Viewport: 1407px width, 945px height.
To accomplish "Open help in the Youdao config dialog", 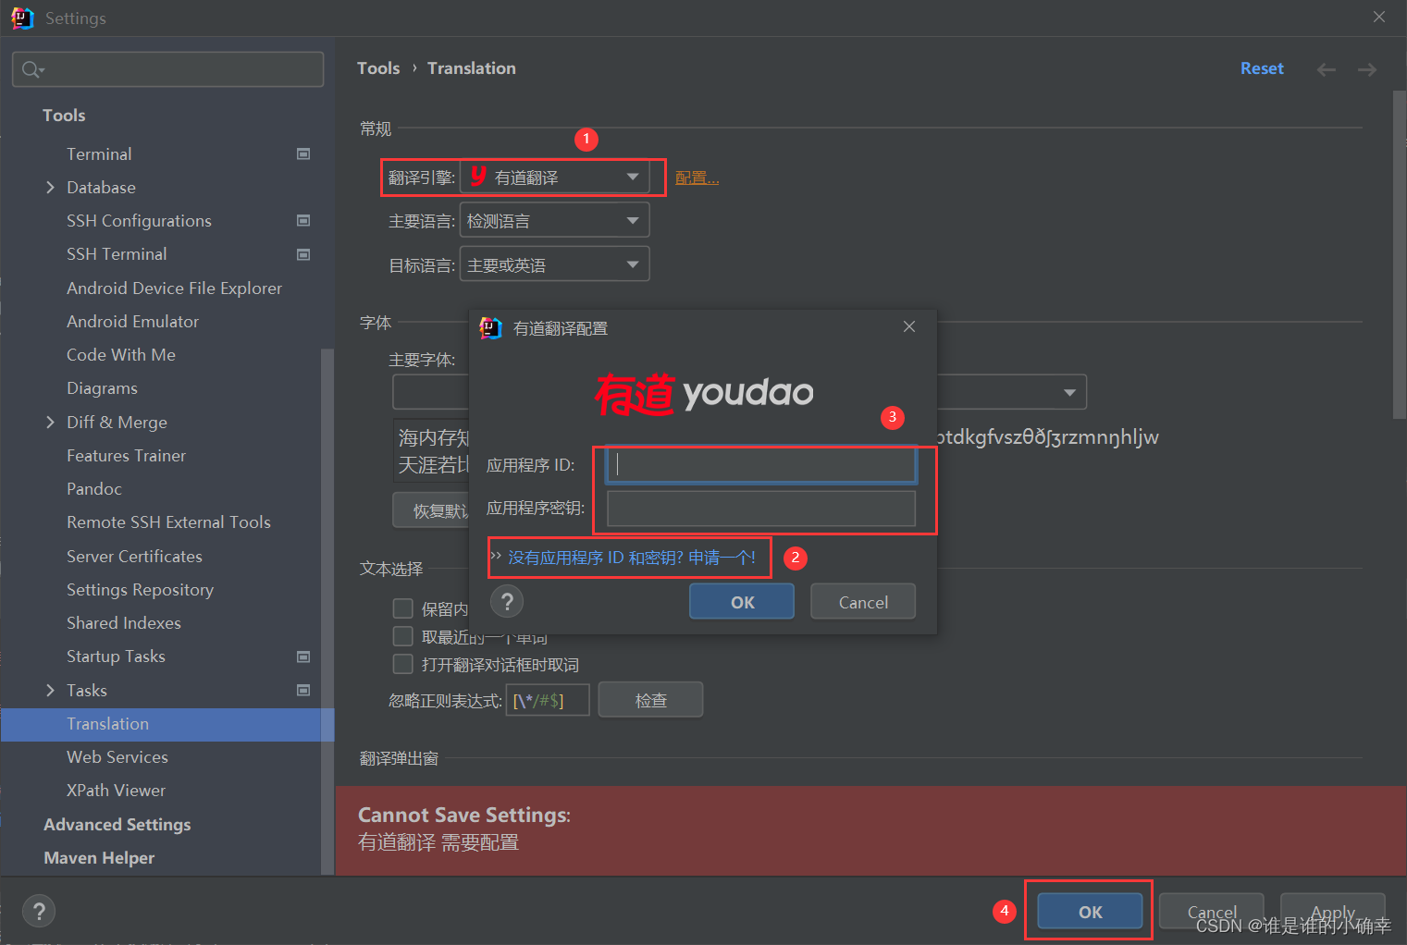I will [507, 602].
